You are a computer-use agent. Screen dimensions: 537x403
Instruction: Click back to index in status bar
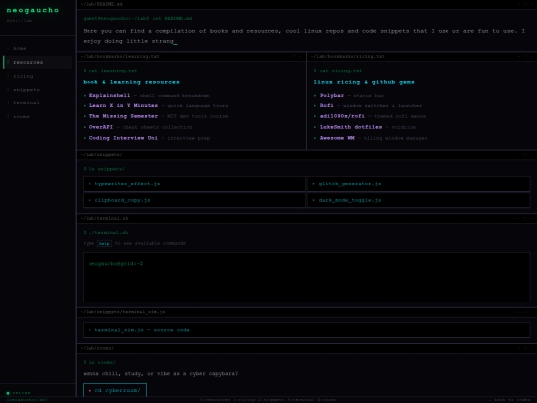(510, 400)
